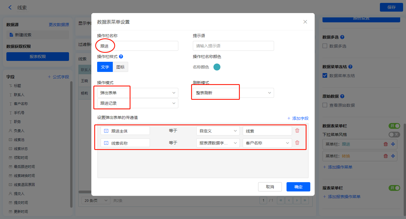
Task: Toggle the 下拉菜单风格 switch
Action: tap(394, 135)
